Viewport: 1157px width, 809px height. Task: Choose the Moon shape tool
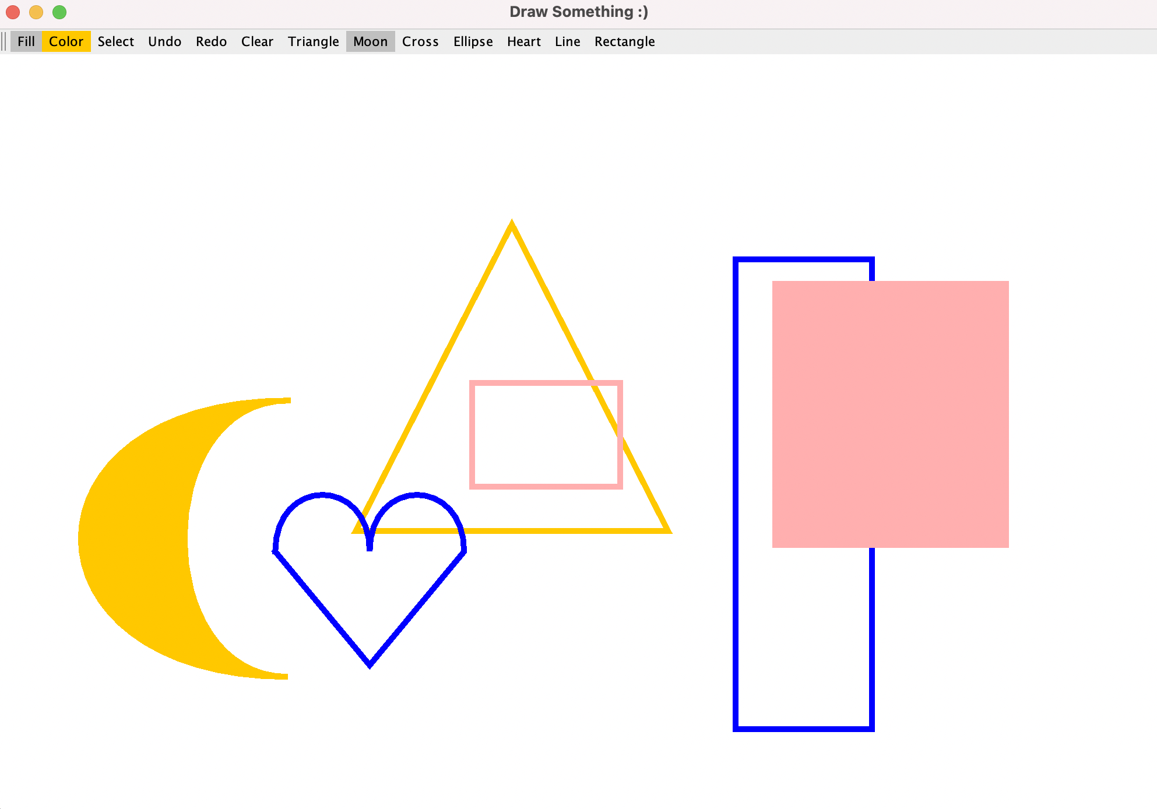pos(370,41)
